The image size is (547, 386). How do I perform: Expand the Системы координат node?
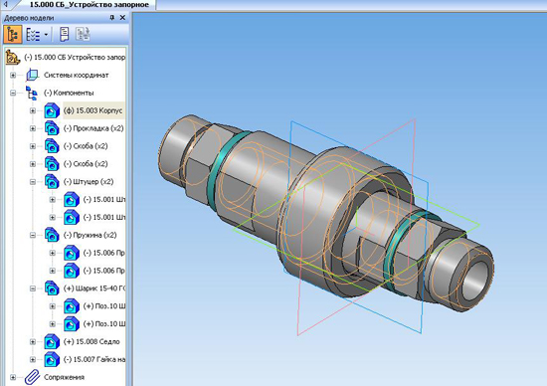click(13, 75)
